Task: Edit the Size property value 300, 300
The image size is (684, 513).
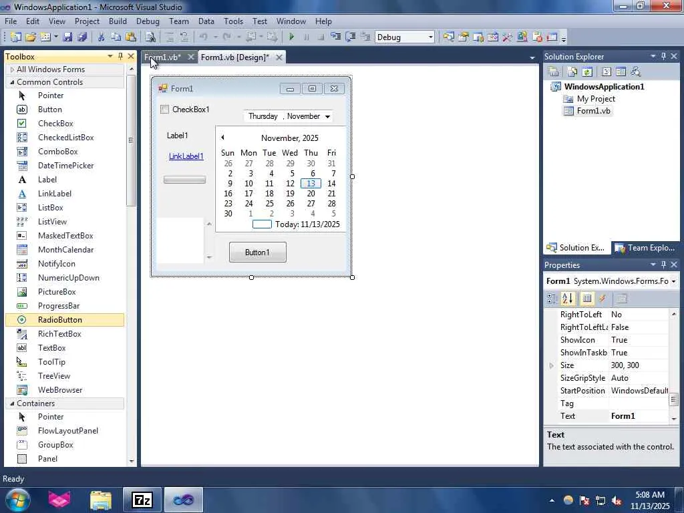Action: [639, 365]
